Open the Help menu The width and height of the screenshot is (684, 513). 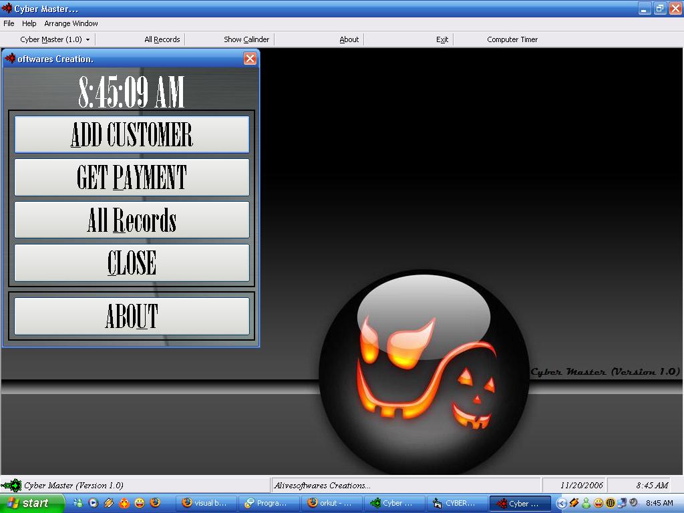tap(29, 23)
